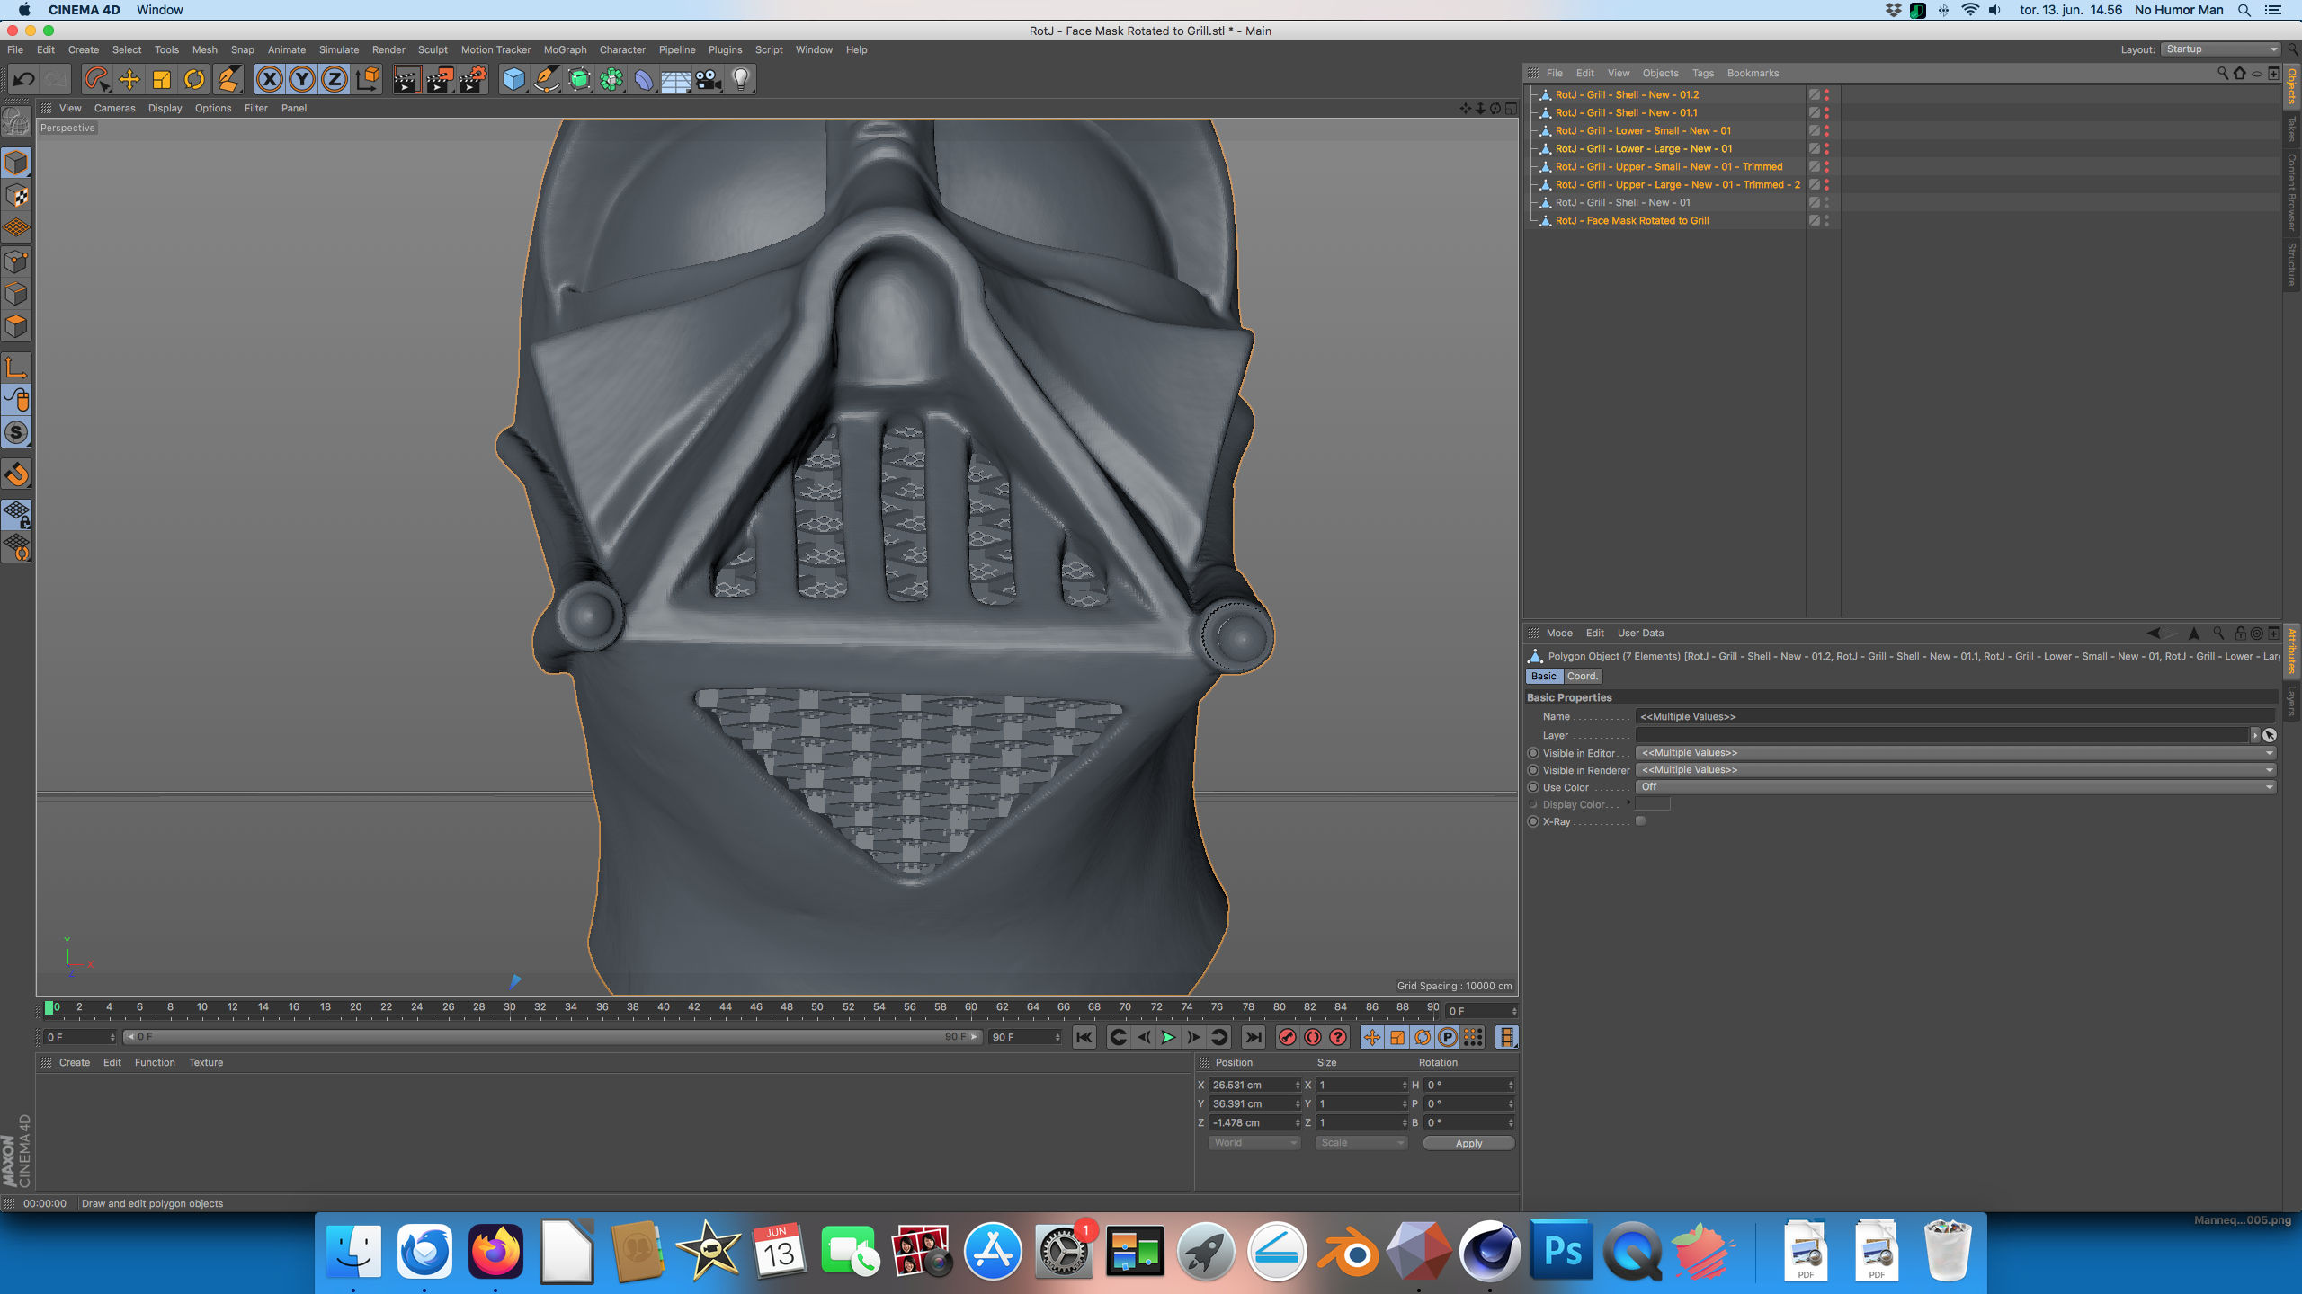Open the Layout Startup dropdown
This screenshot has height=1294, width=2302.
point(2221,49)
